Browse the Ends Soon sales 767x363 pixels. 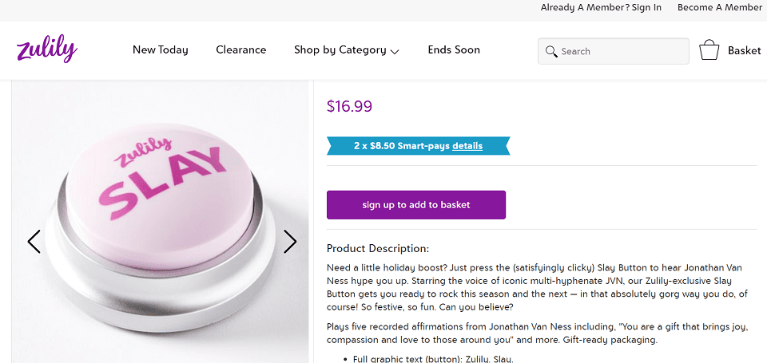(454, 49)
